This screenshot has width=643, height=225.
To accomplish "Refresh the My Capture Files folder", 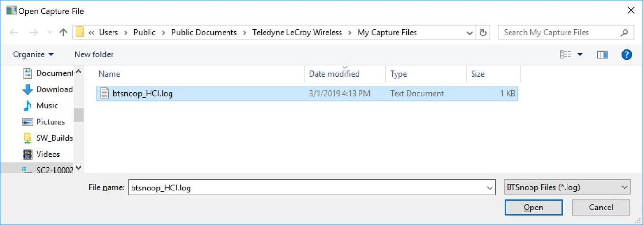I will (x=483, y=33).
